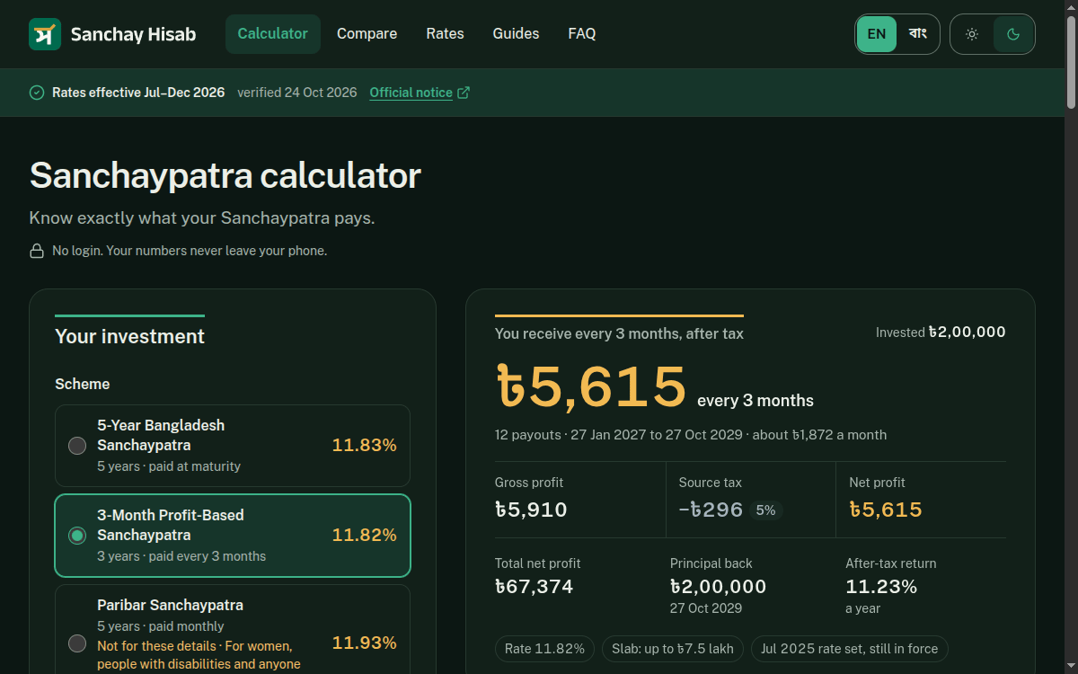The height and width of the screenshot is (674, 1078).
Task: Click the After-tax return 11.23%
Action: (x=881, y=587)
